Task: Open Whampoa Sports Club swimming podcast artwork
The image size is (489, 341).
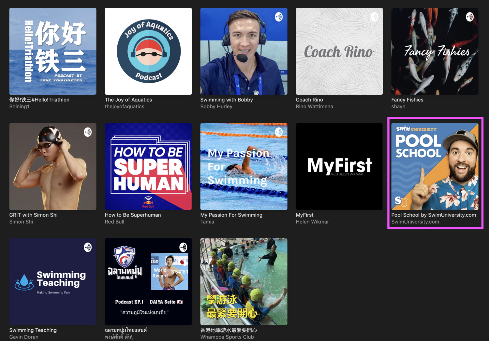Action: [x=244, y=282]
